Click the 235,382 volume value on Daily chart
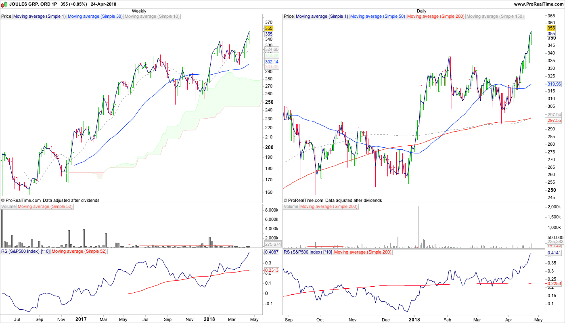 (555, 241)
